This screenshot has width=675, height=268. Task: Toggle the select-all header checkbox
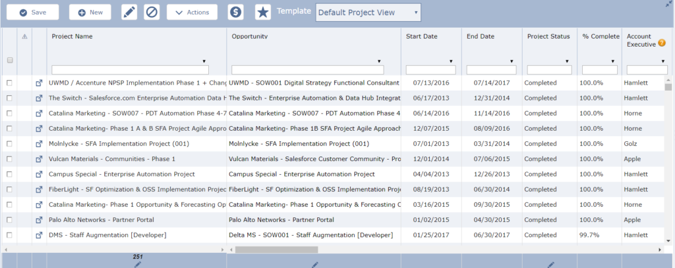pyautogui.click(x=9, y=60)
